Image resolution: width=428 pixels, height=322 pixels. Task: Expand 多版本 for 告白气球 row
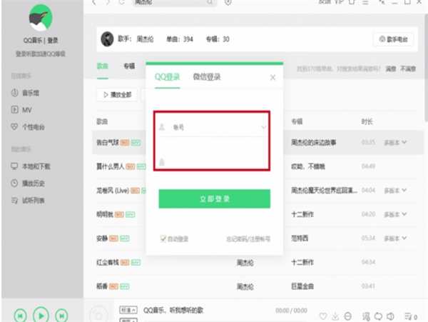click(x=395, y=143)
